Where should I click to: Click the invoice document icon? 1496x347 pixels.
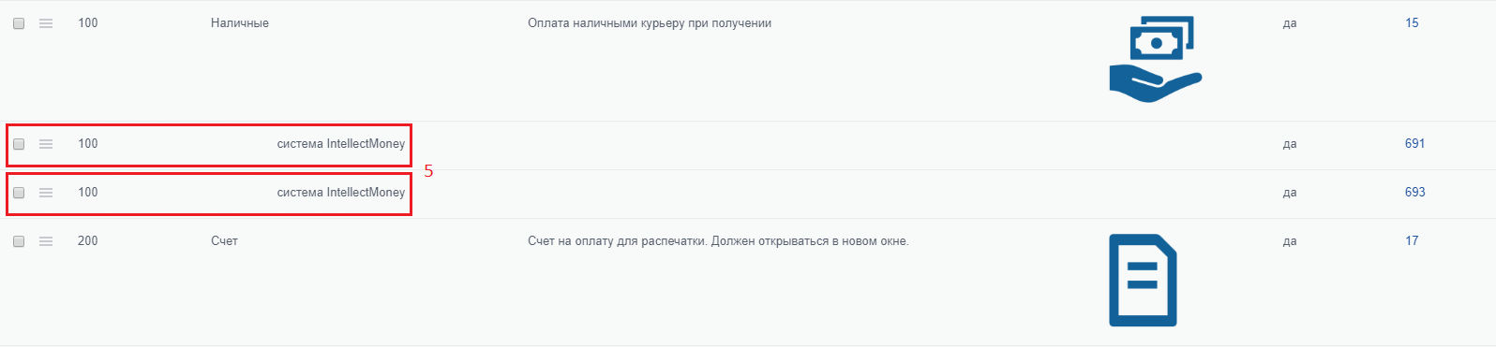tap(1143, 280)
